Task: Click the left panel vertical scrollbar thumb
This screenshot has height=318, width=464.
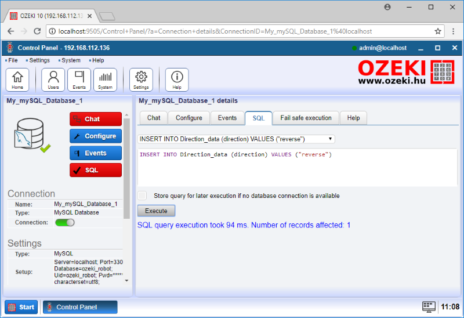Action: (126, 168)
